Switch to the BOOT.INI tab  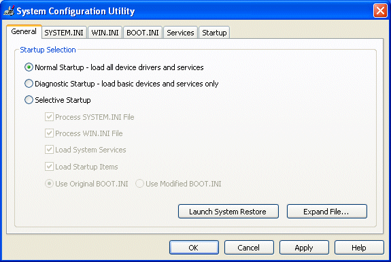tap(143, 33)
